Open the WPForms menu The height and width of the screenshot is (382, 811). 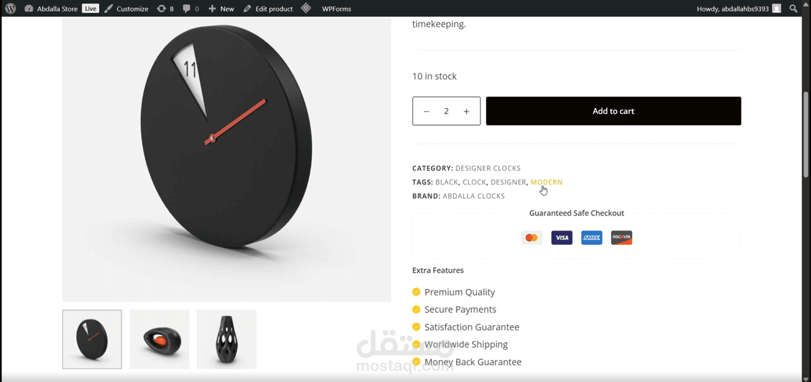pyautogui.click(x=336, y=8)
